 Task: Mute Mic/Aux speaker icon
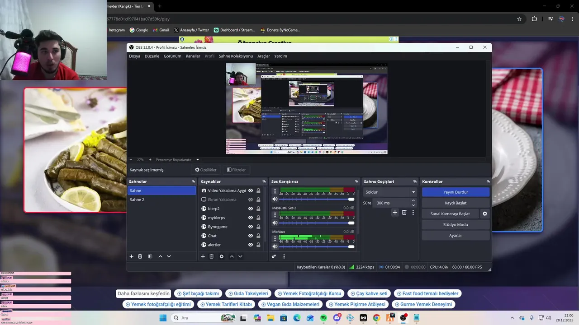click(275, 246)
